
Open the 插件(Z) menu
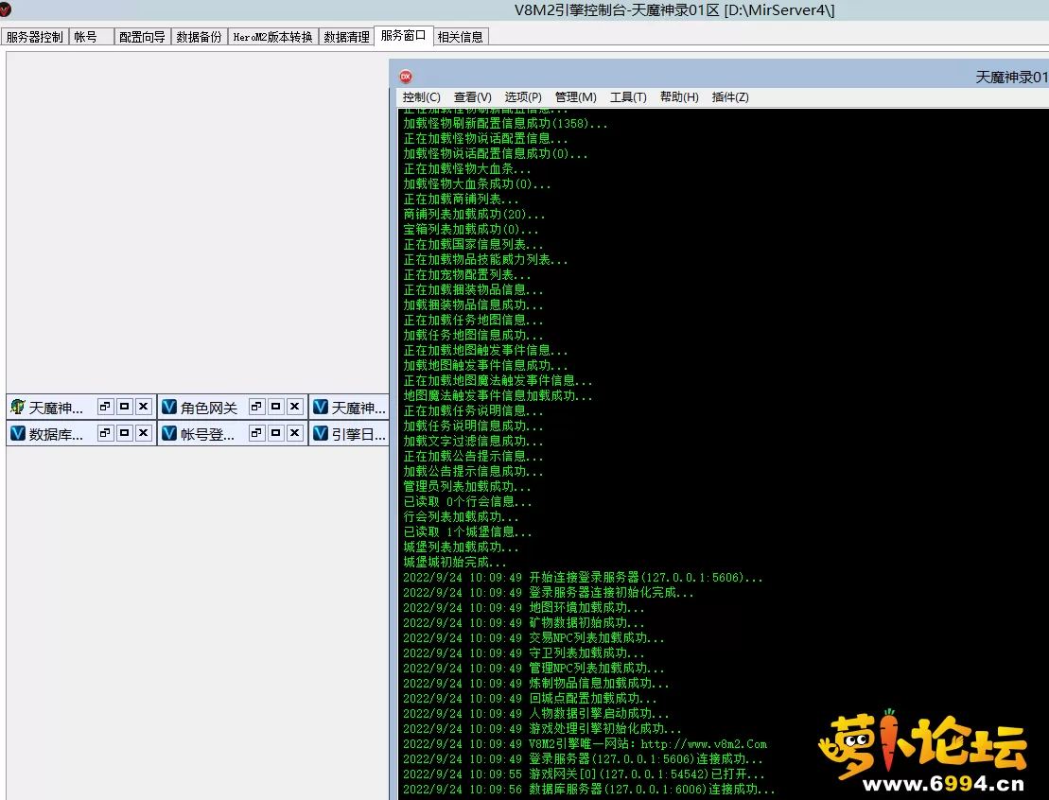tap(730, 97)
